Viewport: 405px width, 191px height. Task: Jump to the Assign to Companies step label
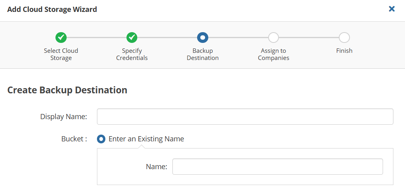[x=274, y=54]
